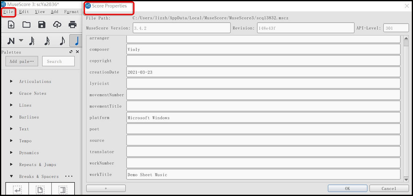Screen dimensions: 413x196
Task: Click the creationDate field
Action: tap(263, 72)
